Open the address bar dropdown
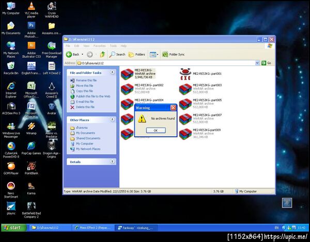 257,63
